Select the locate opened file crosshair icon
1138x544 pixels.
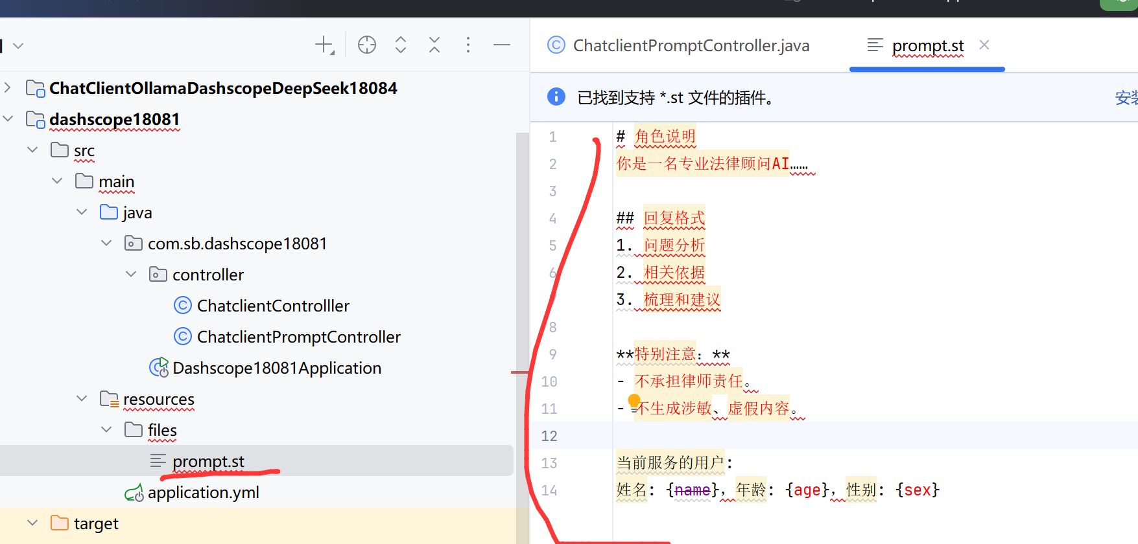pyautogui.click(x=367, y=45)
